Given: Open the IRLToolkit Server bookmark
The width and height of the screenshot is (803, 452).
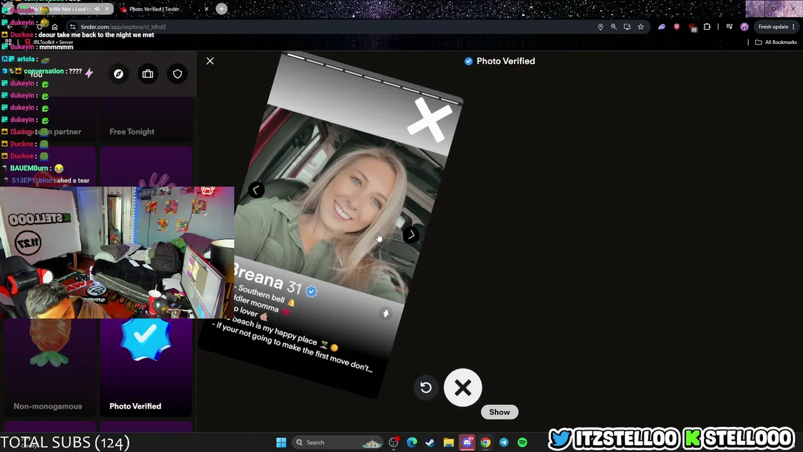Looking at the screenshot, I should (49, 42).
